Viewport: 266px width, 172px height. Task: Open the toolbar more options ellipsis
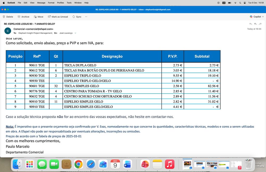tap(86, 17)
